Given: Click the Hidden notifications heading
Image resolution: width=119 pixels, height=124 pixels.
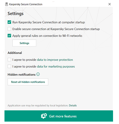Looking at the screenshot, I should [x=21, y=75].
